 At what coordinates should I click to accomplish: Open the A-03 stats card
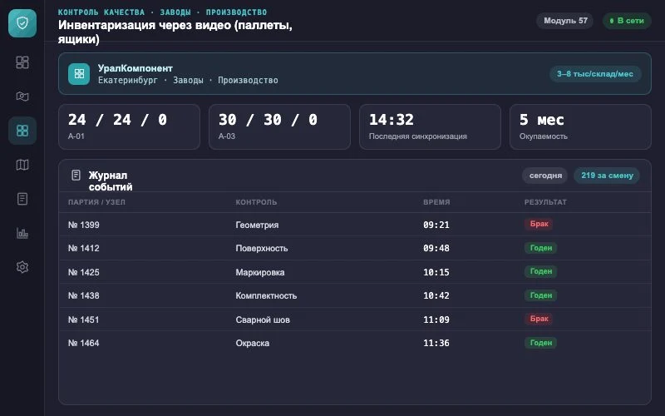[x=279, y=126]
